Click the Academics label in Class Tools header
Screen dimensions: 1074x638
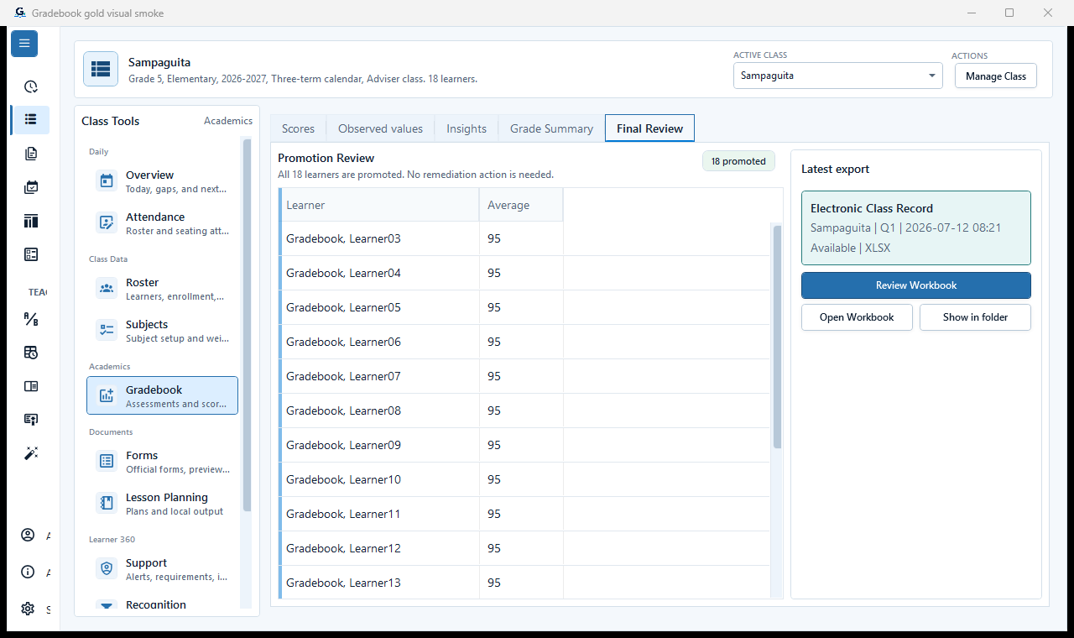(x=228, y=121)
